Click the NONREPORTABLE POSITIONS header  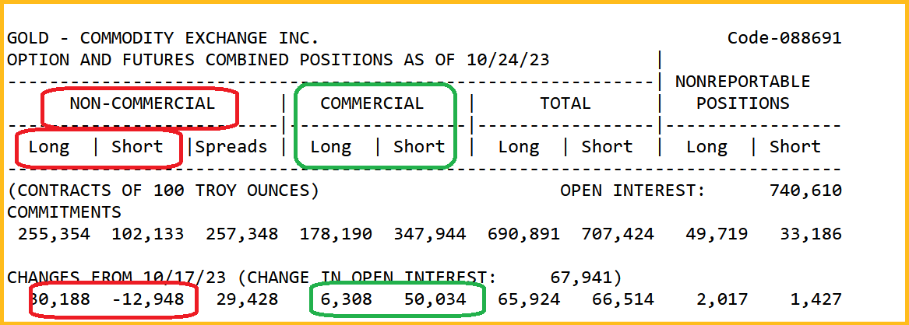742,93
